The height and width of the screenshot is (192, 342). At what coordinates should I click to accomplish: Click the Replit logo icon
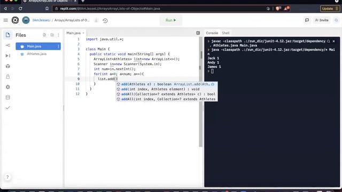(15, 20)
